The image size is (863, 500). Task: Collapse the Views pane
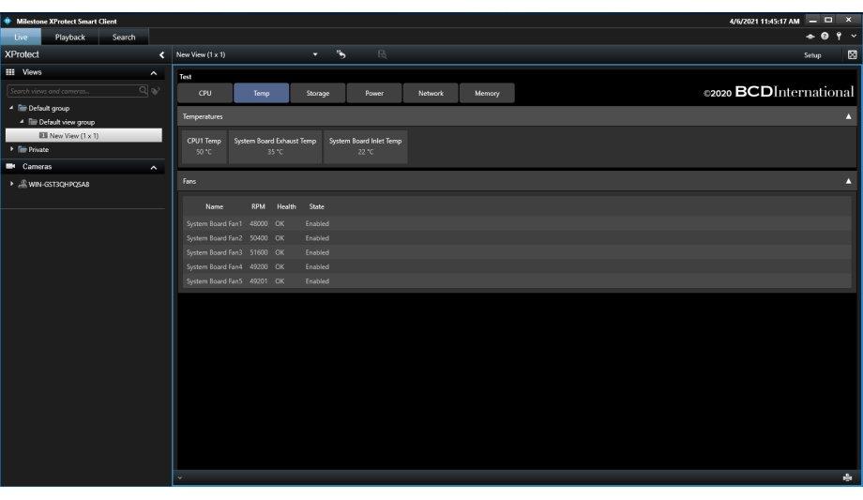[x=154, y=73]
